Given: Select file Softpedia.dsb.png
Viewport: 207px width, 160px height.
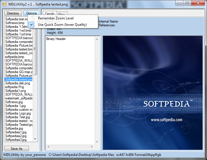Looking at the screenshot, I should (18, 83).
